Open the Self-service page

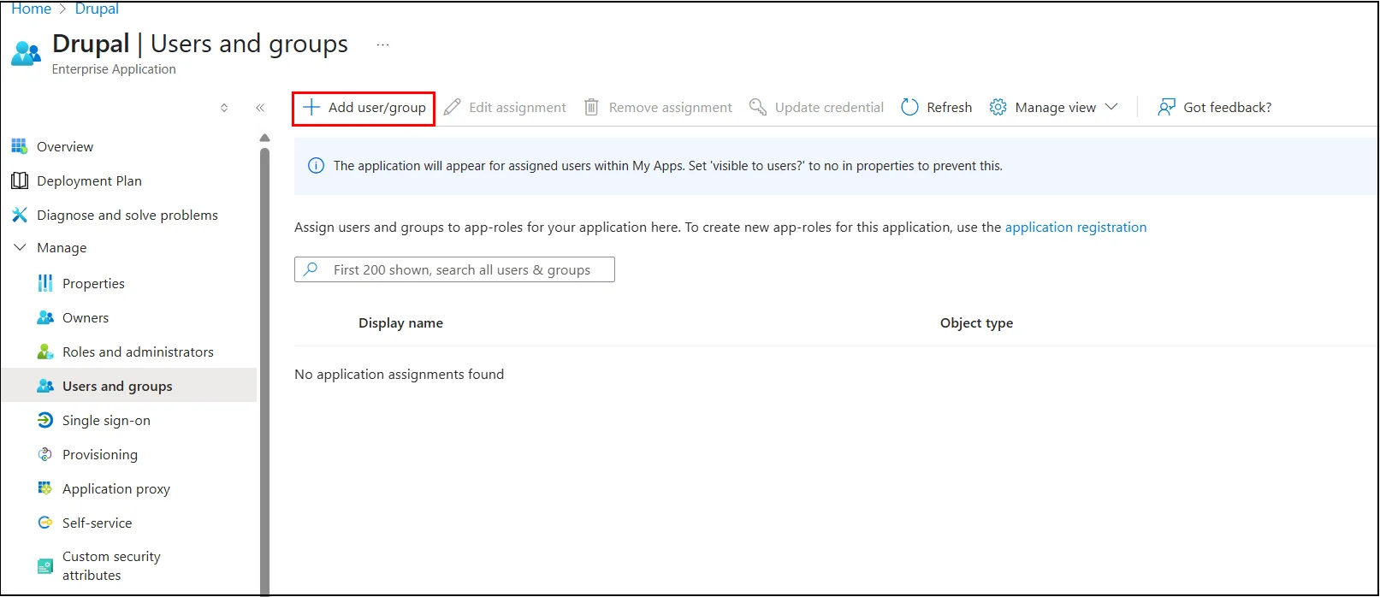[97, 523]
